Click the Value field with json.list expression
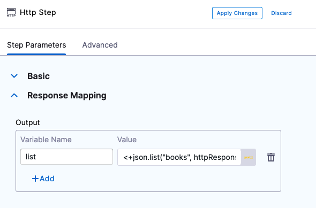Image resolution: width=316 pixels, height=208 pixels. click(179, 157)
